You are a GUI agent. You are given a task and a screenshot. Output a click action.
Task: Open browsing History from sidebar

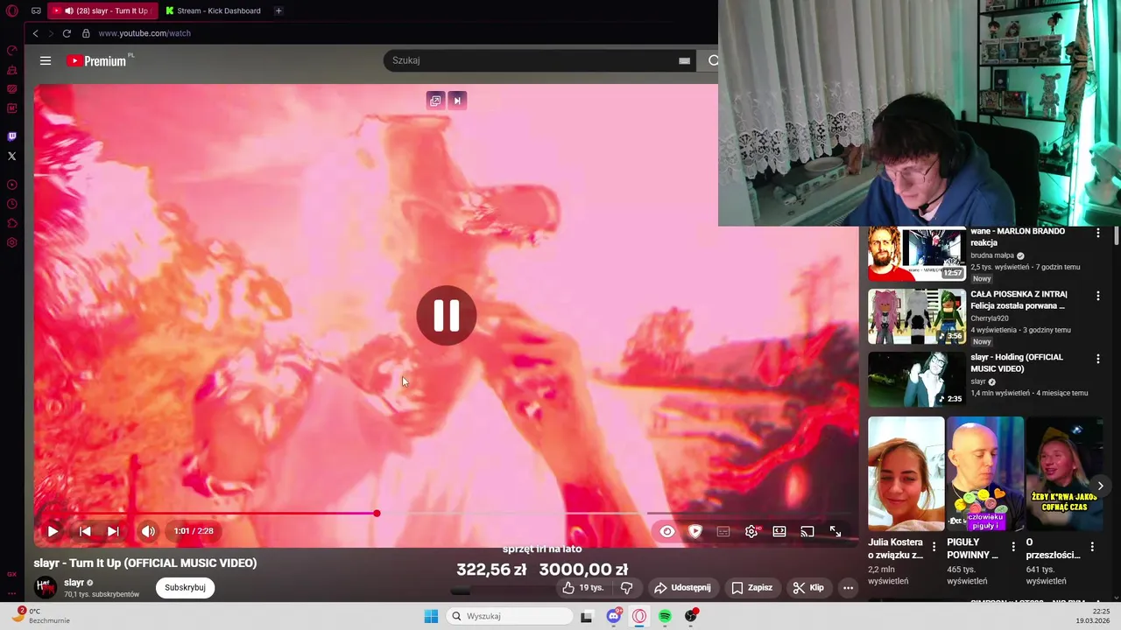click(x=12, y=204)
